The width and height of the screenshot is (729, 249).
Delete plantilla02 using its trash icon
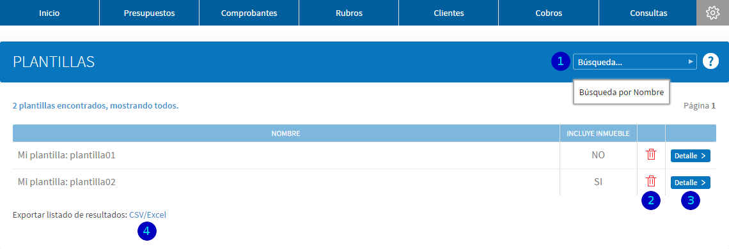coord(651,181)
